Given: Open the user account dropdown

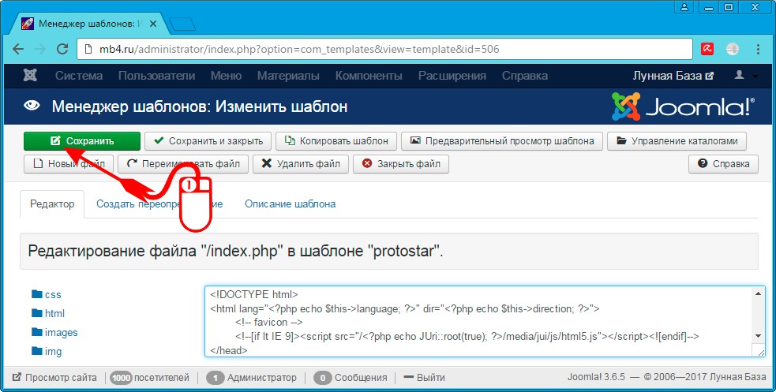Looking at the screenshot, I should (x=746, y=76).
